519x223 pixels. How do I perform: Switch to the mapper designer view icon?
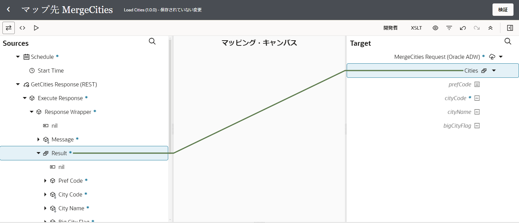[x=9, y=28]
